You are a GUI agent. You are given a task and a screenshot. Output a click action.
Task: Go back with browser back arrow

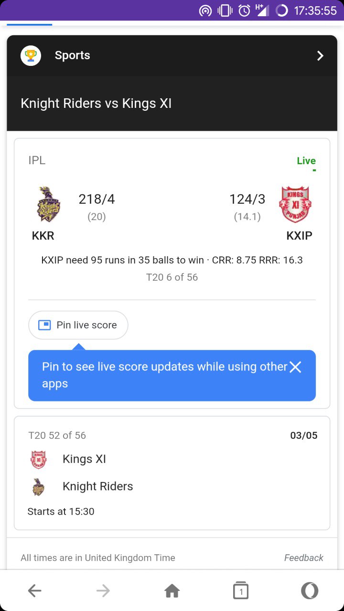[x=34, y=591]
